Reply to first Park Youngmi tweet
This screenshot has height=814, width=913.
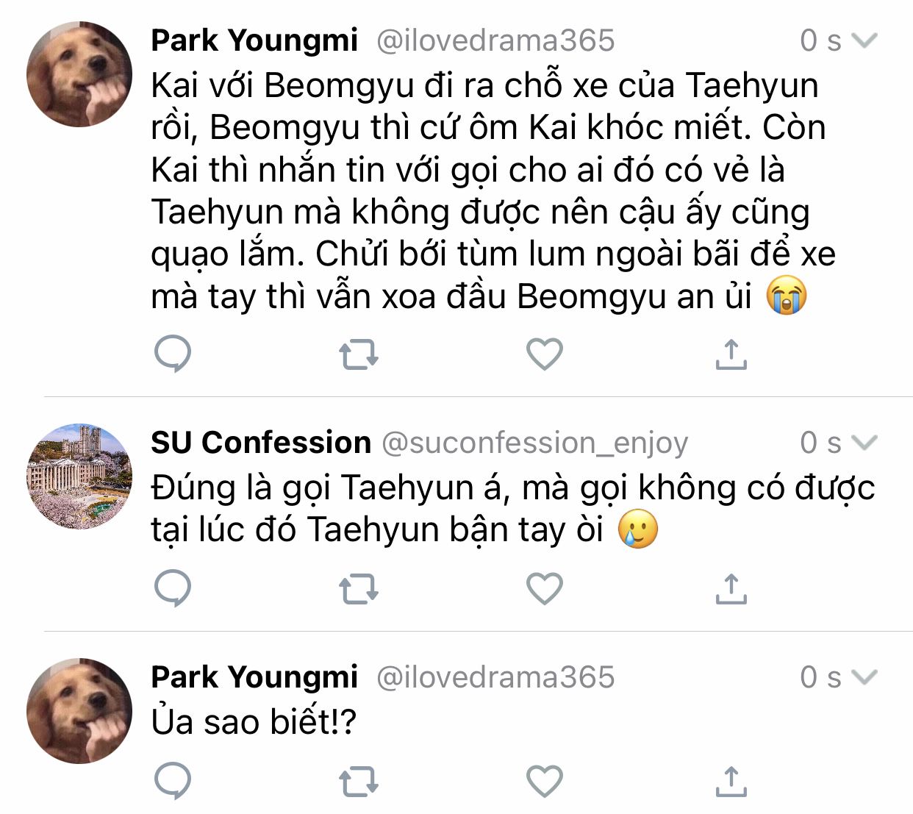pyautogui.click(x=173, y=354)
